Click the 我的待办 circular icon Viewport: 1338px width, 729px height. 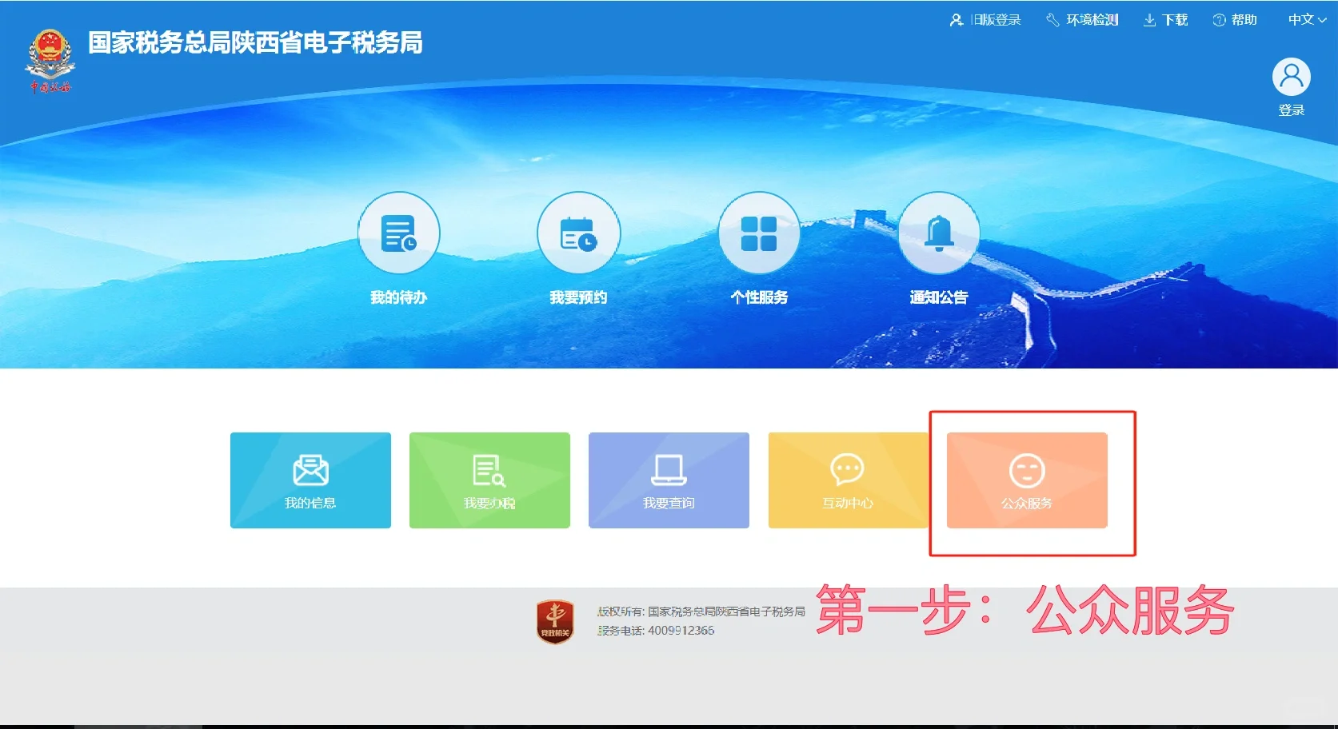point(398,233)
